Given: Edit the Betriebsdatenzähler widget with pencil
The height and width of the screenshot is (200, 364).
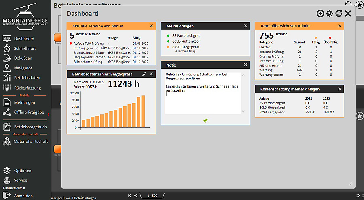Looking at the screenshot, I should click(144, 74).
